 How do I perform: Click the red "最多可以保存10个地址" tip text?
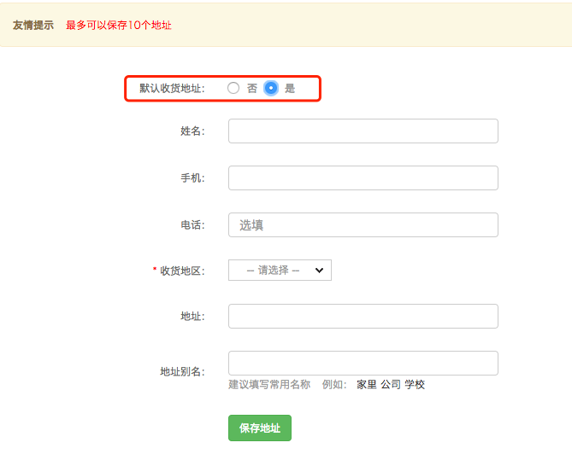point(119,25)
